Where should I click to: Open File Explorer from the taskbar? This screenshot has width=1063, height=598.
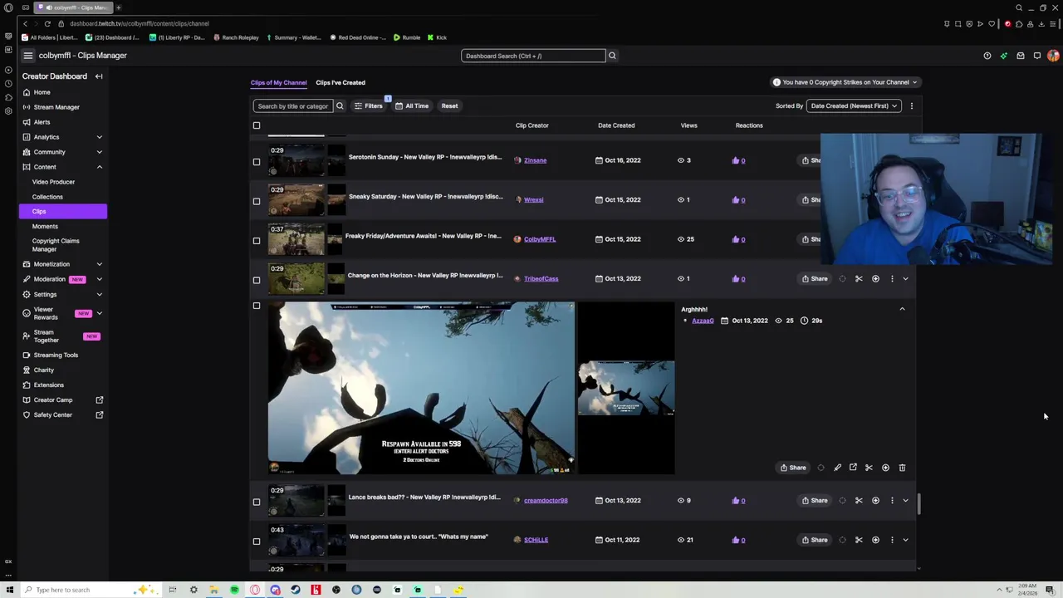click(x=214, y=590)
